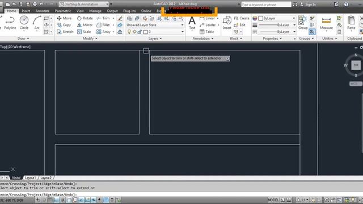This screenshot has width=363, height=204.
Task: Click Create block
Action: (242, 18)
